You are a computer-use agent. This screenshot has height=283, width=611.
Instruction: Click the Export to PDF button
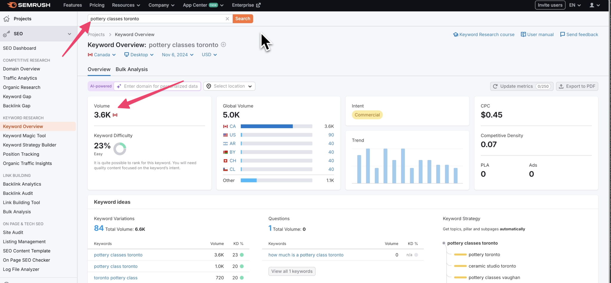[577, 86]
